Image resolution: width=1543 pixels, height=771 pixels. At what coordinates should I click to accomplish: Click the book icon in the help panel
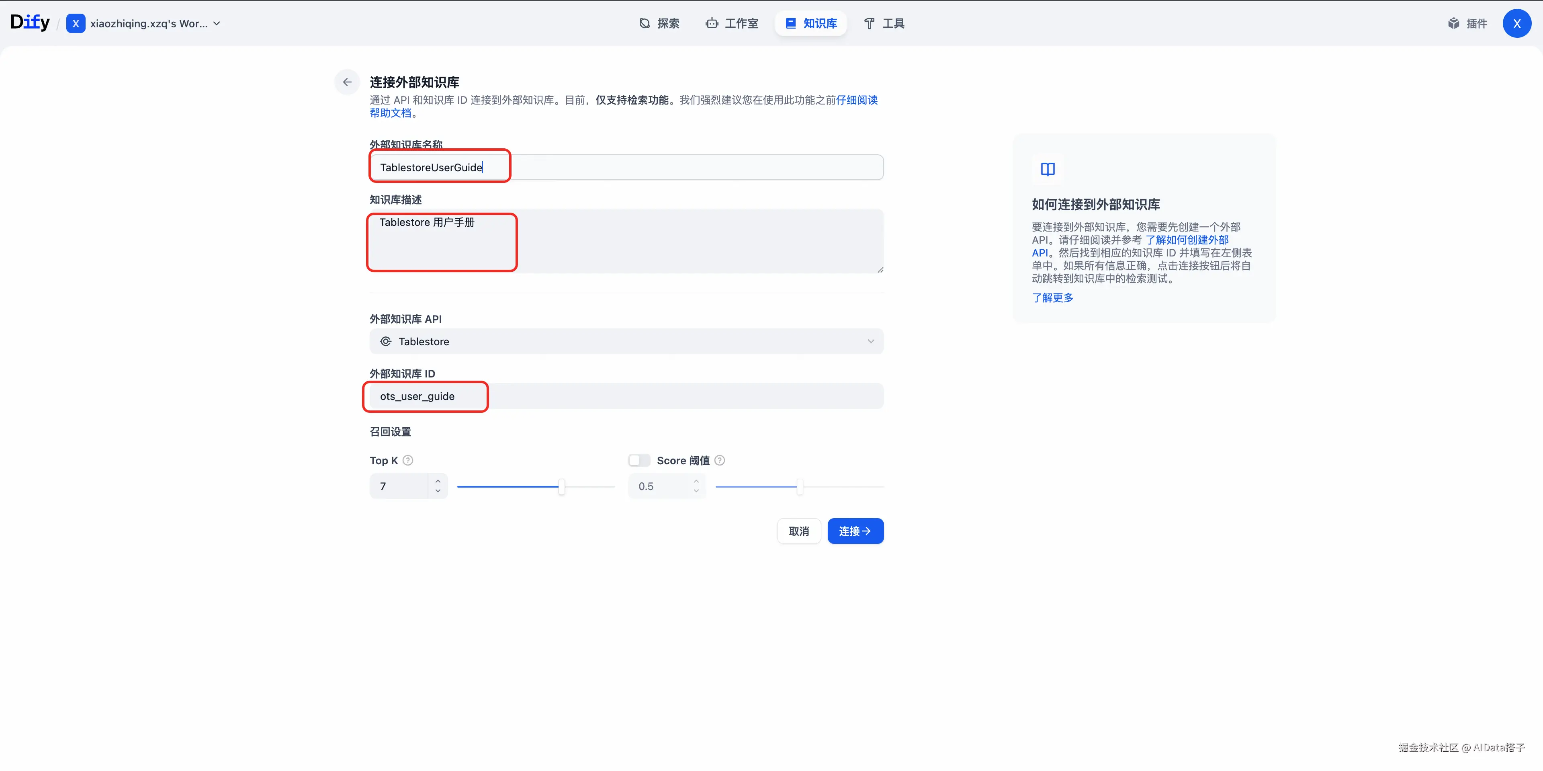point(1048,169)
